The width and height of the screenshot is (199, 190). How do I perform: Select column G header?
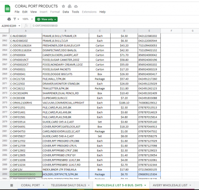(x=191, y=31)
